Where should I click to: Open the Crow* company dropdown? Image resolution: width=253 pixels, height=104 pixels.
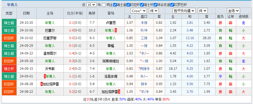(139, 11)
